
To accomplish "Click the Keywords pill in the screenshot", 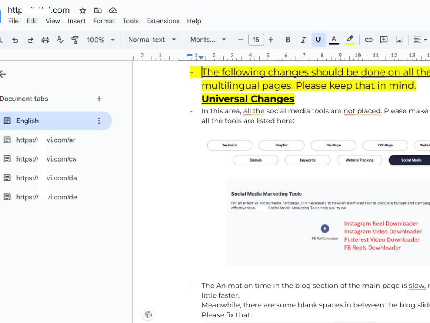I will coord(307,160).
